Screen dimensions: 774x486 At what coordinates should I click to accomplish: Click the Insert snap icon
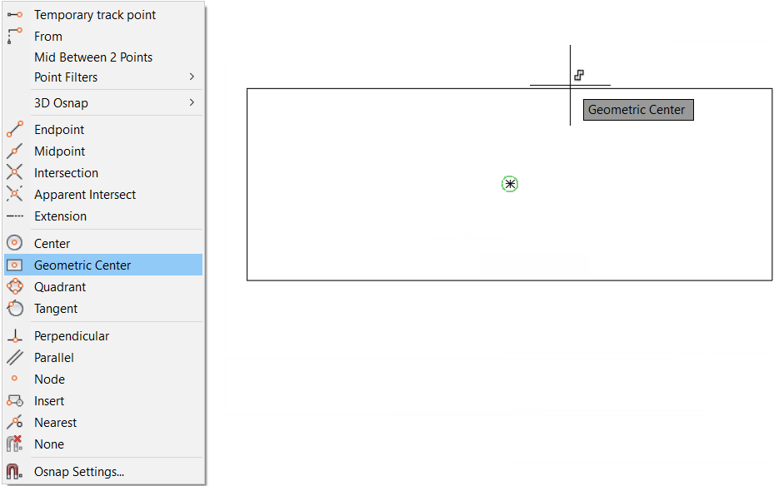tap(15, 401)
